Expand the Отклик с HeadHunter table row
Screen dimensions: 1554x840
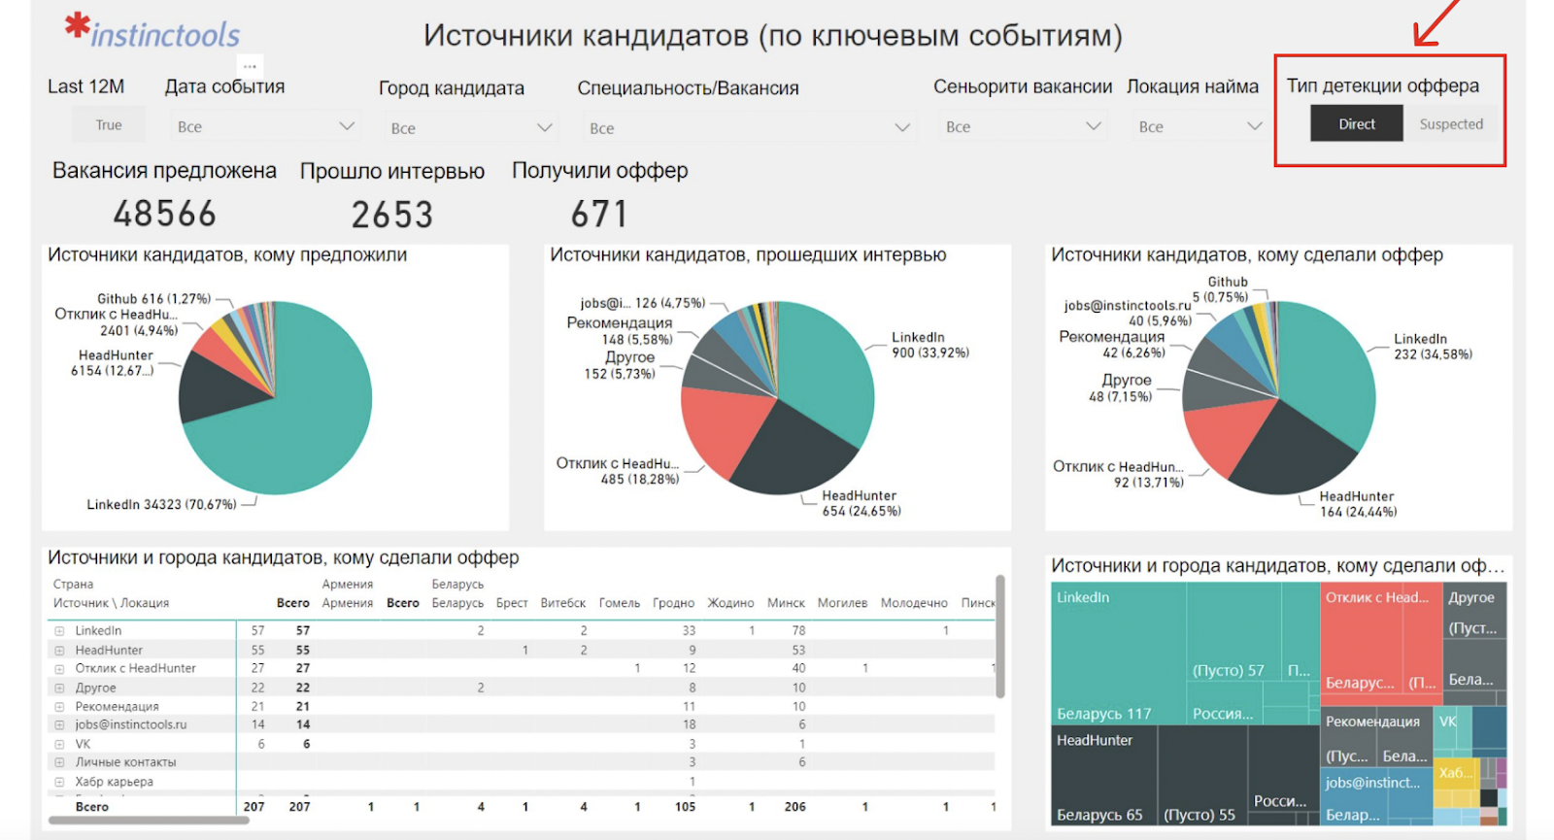tap(59, 668)
